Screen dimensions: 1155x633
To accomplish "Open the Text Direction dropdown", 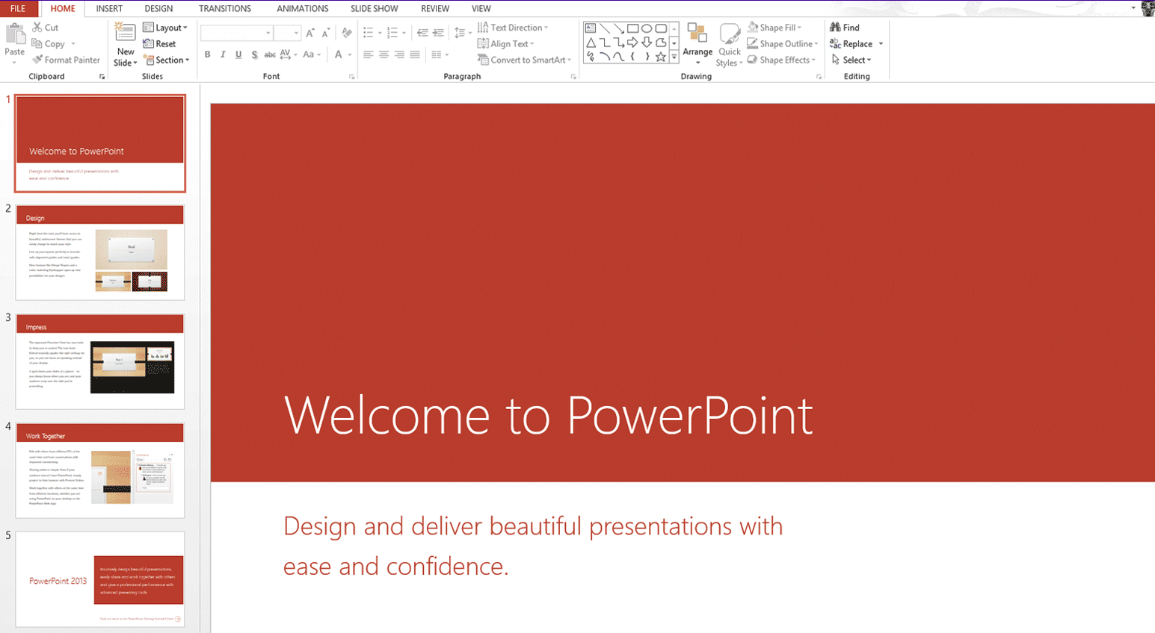I will (x=513, y=28).
